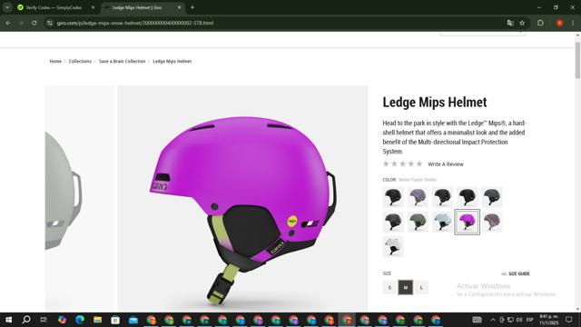The image size is (581, 327).
Task: Open Windows taskbar search
Action: click(x=26, y=320)
